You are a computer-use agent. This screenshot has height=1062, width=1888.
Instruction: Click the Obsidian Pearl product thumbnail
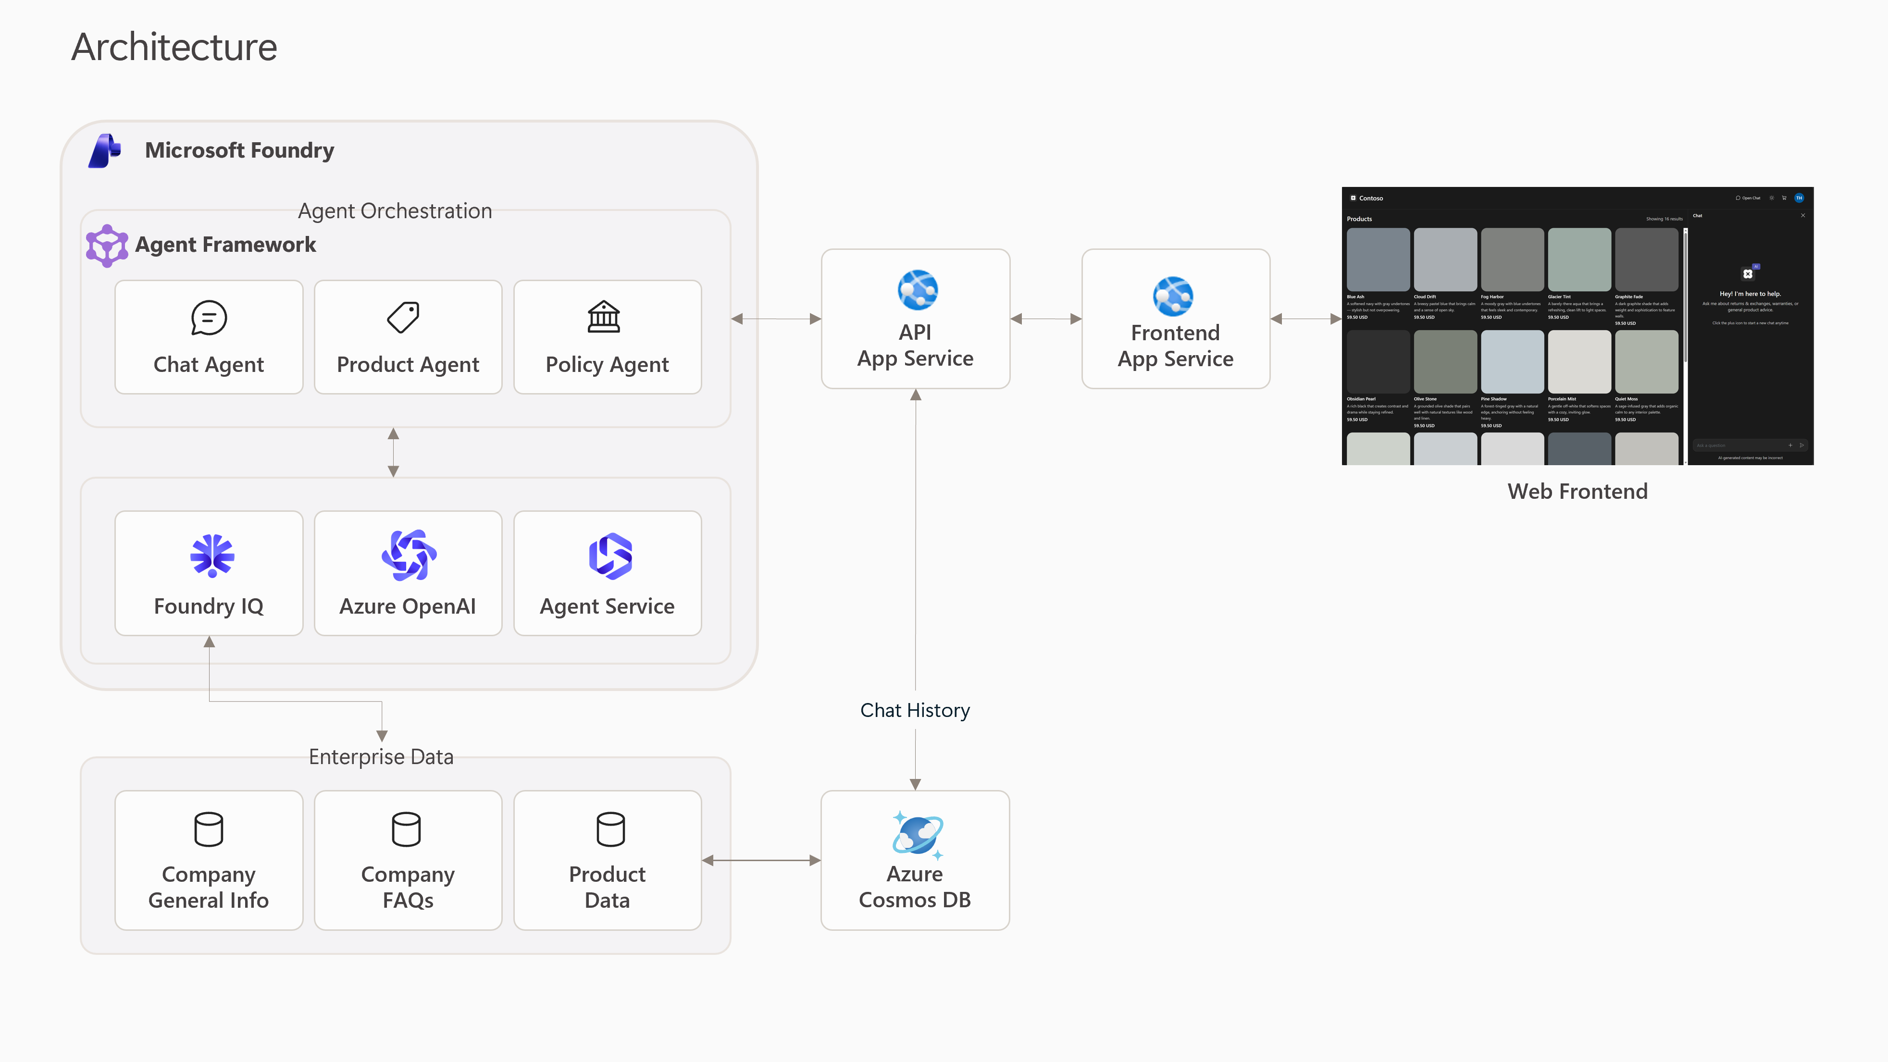[1378, 362]
